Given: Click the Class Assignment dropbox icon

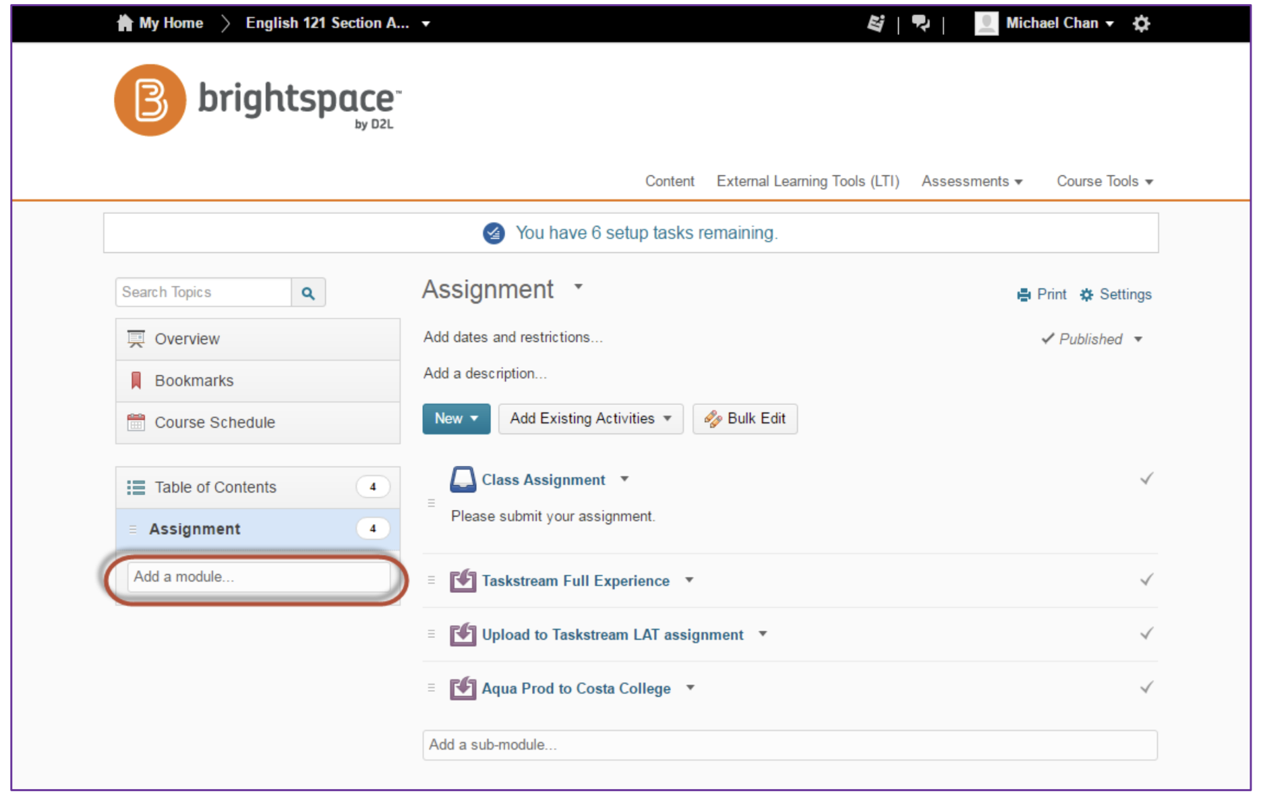Looking at the screenshot, I should (x=463, y=480).
